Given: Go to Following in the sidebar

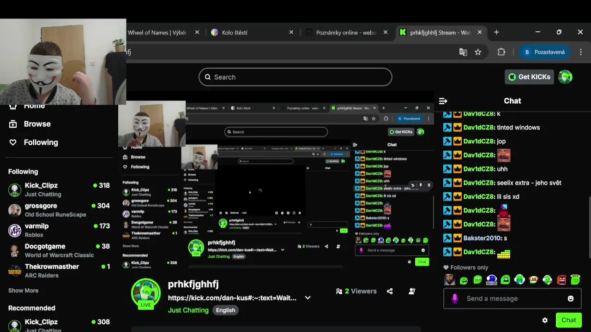Looking at the screenshot, I should point(41,142).
